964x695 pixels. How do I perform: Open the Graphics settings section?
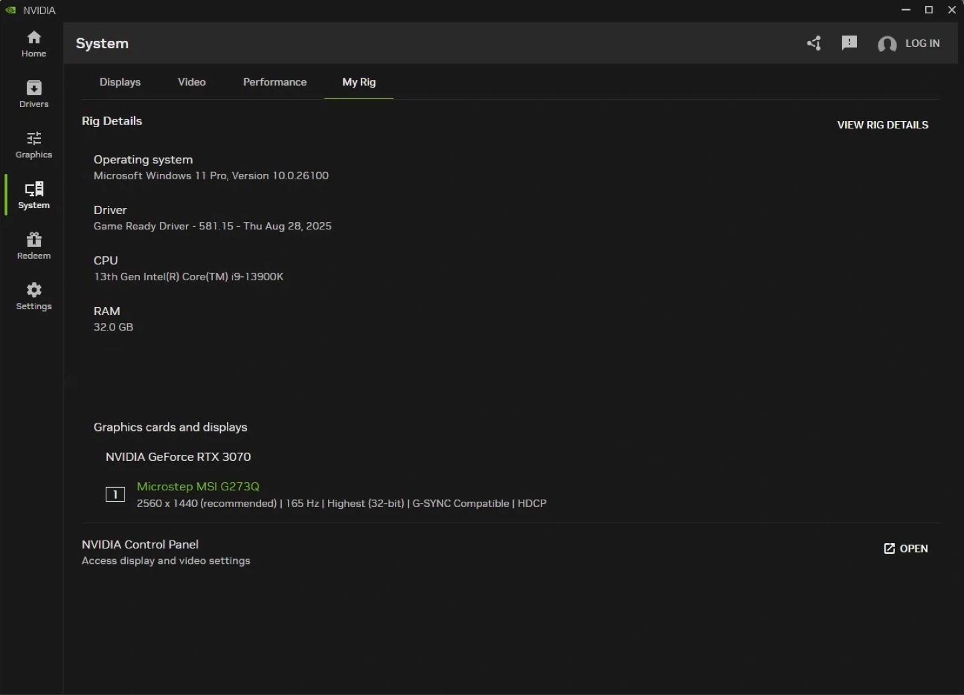[33, 144]
